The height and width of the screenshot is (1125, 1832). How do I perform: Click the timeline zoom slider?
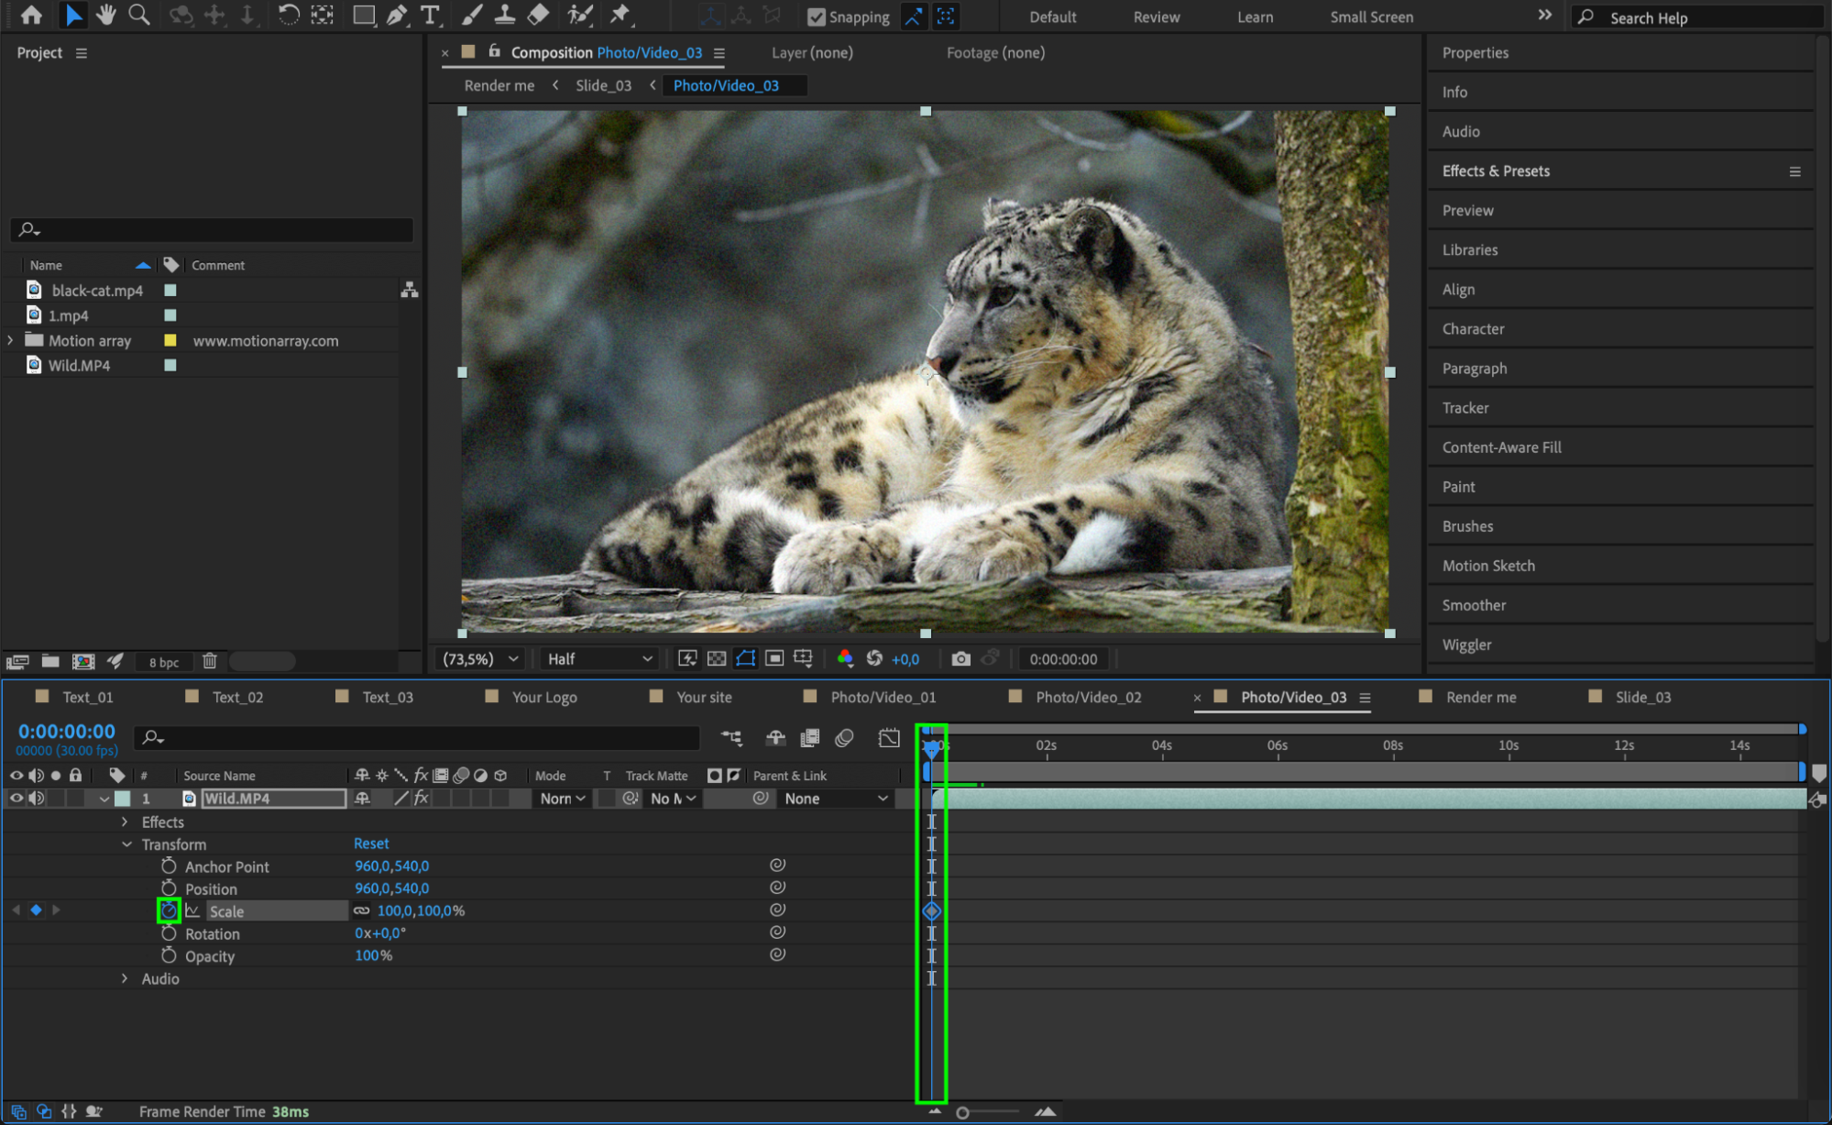click(962, 1112)
